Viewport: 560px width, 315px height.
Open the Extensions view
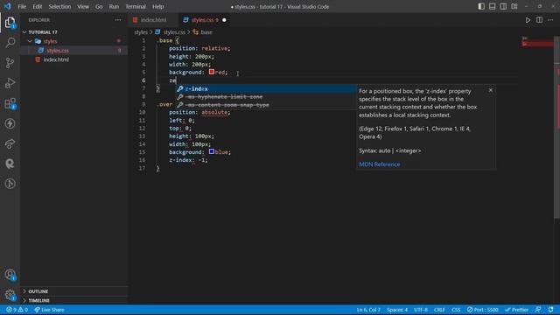pos(10,103)
